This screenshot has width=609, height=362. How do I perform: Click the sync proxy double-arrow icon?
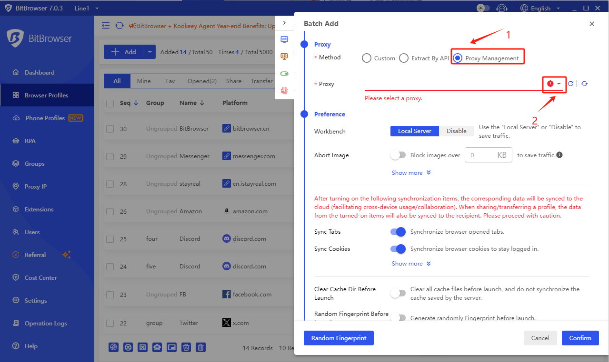point(584,84)
